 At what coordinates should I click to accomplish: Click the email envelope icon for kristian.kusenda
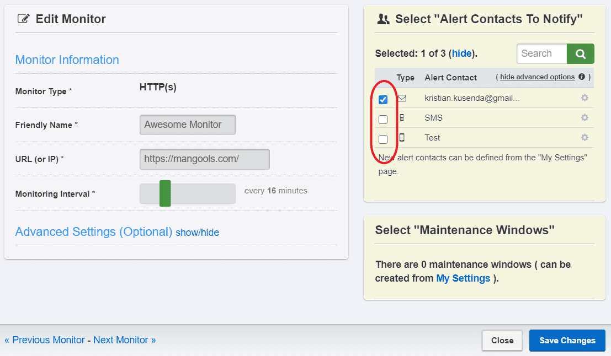coord(402,99)
